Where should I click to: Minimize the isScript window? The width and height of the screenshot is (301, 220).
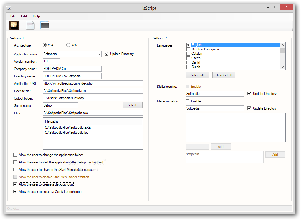click(x=268, y=7)
